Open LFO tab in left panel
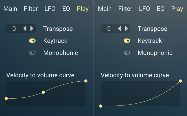Viewport: 187px width, 116px height. click(50, 9)
